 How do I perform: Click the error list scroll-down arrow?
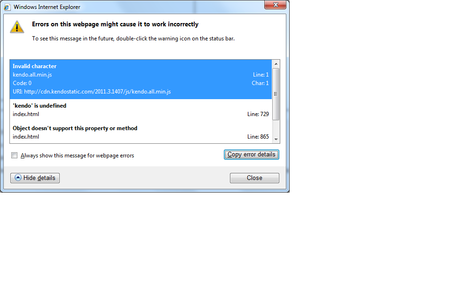coord(276,139)
